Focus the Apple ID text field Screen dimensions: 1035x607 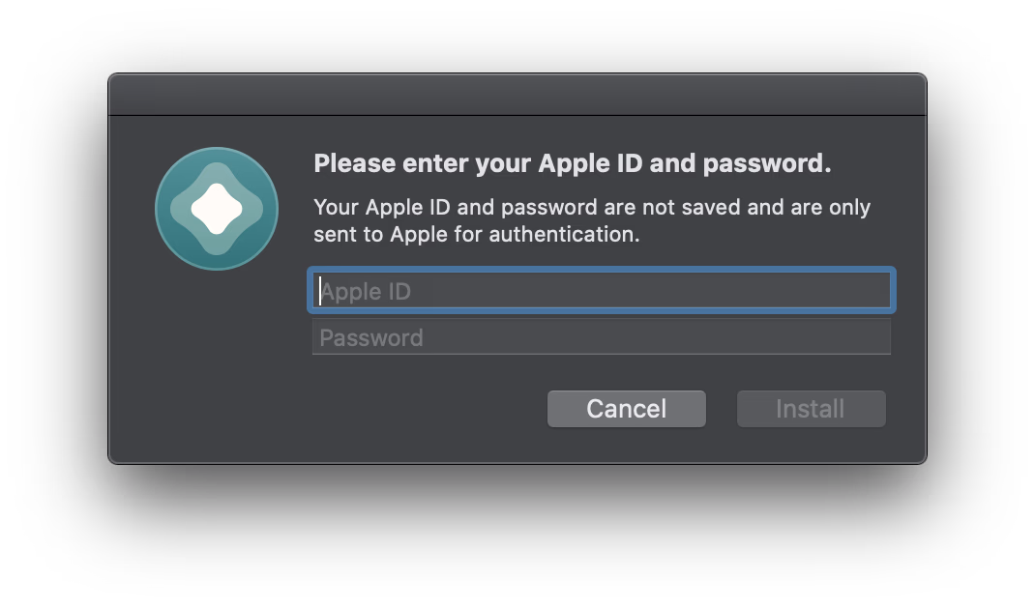(x=601, y=291)
